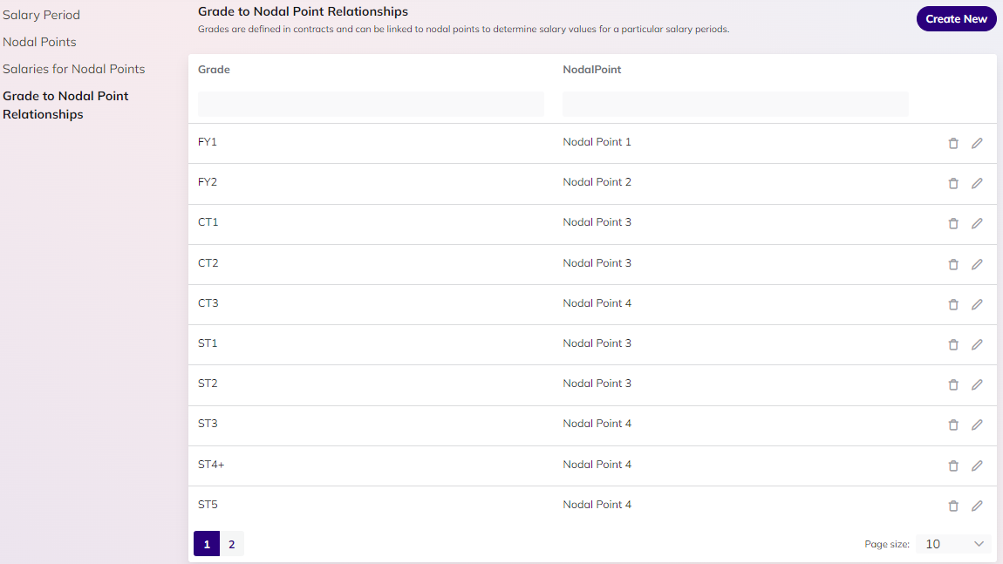Click the Nodal Point 1 cell

pyautogui.click(x=597, y=142)
